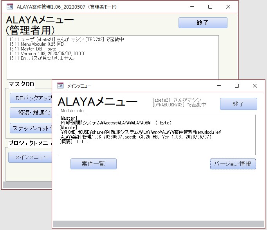The width and height of the screenshot is (267, 230).
Task: Click the ¥¥HOME-MOUSE¥share module path line
Action: click(141, 132)
